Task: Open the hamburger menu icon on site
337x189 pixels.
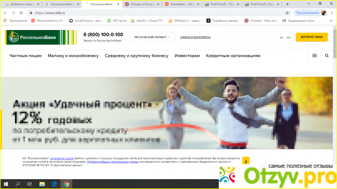Action: (x=314, y=55)
